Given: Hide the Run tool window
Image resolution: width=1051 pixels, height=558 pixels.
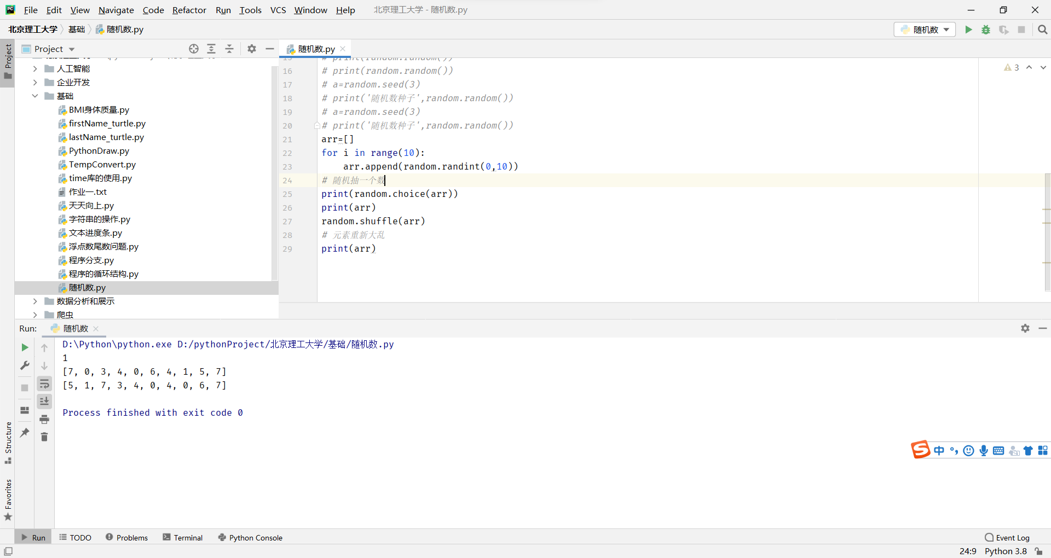Looking at the screenshot, I should click(x=1043, y=328).
